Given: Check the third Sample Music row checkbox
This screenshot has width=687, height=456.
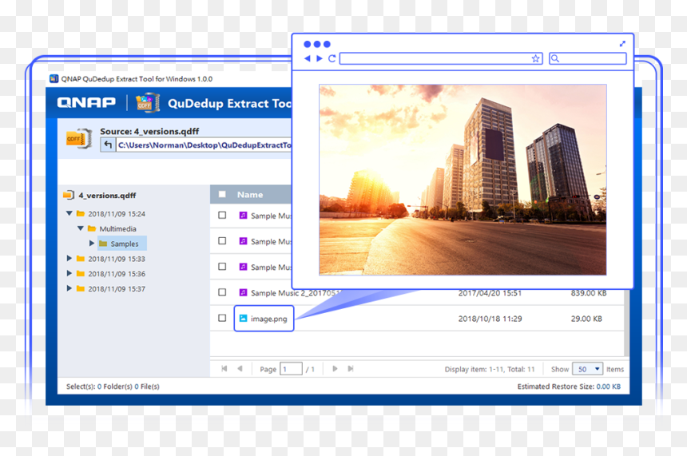Looking at the screenshot, I should click(x=222, y=266).
